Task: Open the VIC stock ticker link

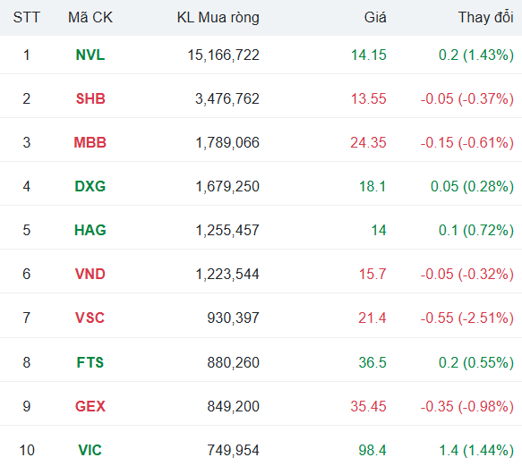Action: point(90,451)
